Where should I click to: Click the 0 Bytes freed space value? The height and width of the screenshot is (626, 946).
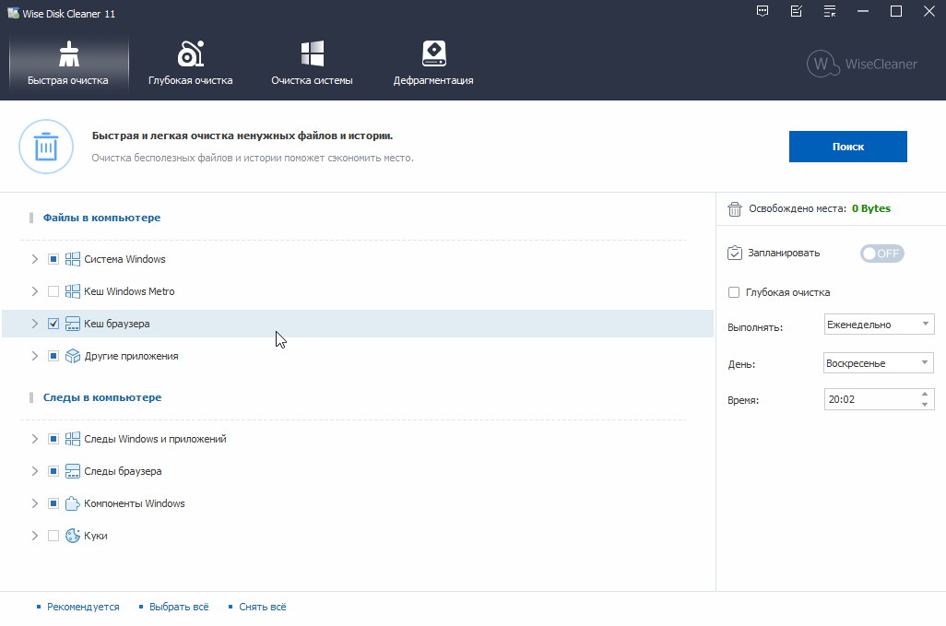pos(871,208)
